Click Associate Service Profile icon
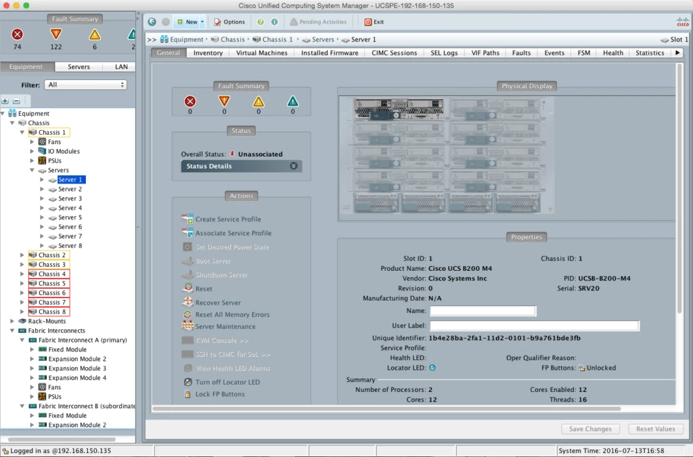 (187, 232)
